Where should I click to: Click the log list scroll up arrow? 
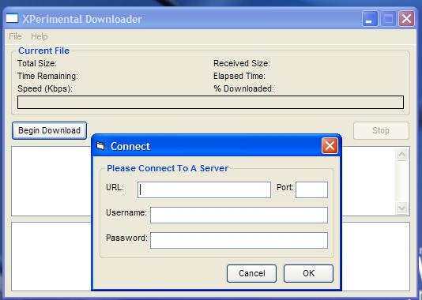click(x=402, y=154)
